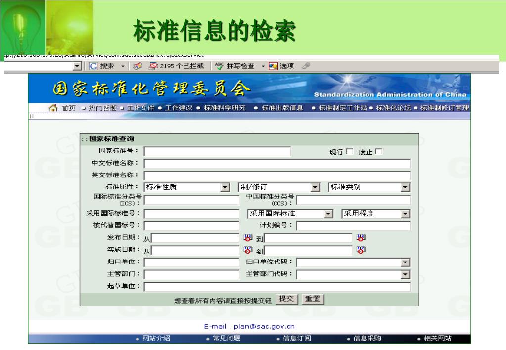Open 工作建议 navigation item
Image resolution: width=506 pixels, height=350 pixels.
click(179, 108)
